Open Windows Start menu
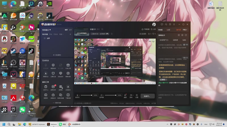Screen dimensions: 227x127 4,124
